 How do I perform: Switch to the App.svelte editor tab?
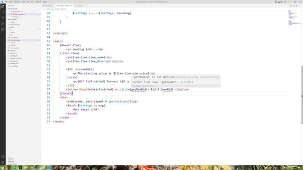click(48, 6)
